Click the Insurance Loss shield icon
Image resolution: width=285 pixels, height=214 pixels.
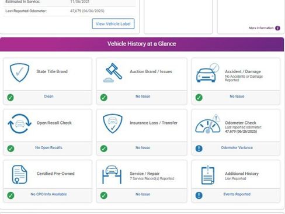tap(113, 123)
